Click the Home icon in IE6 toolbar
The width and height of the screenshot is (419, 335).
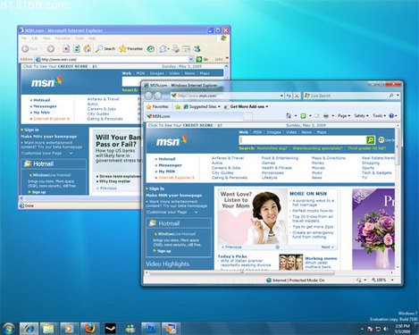click(88, 48)
